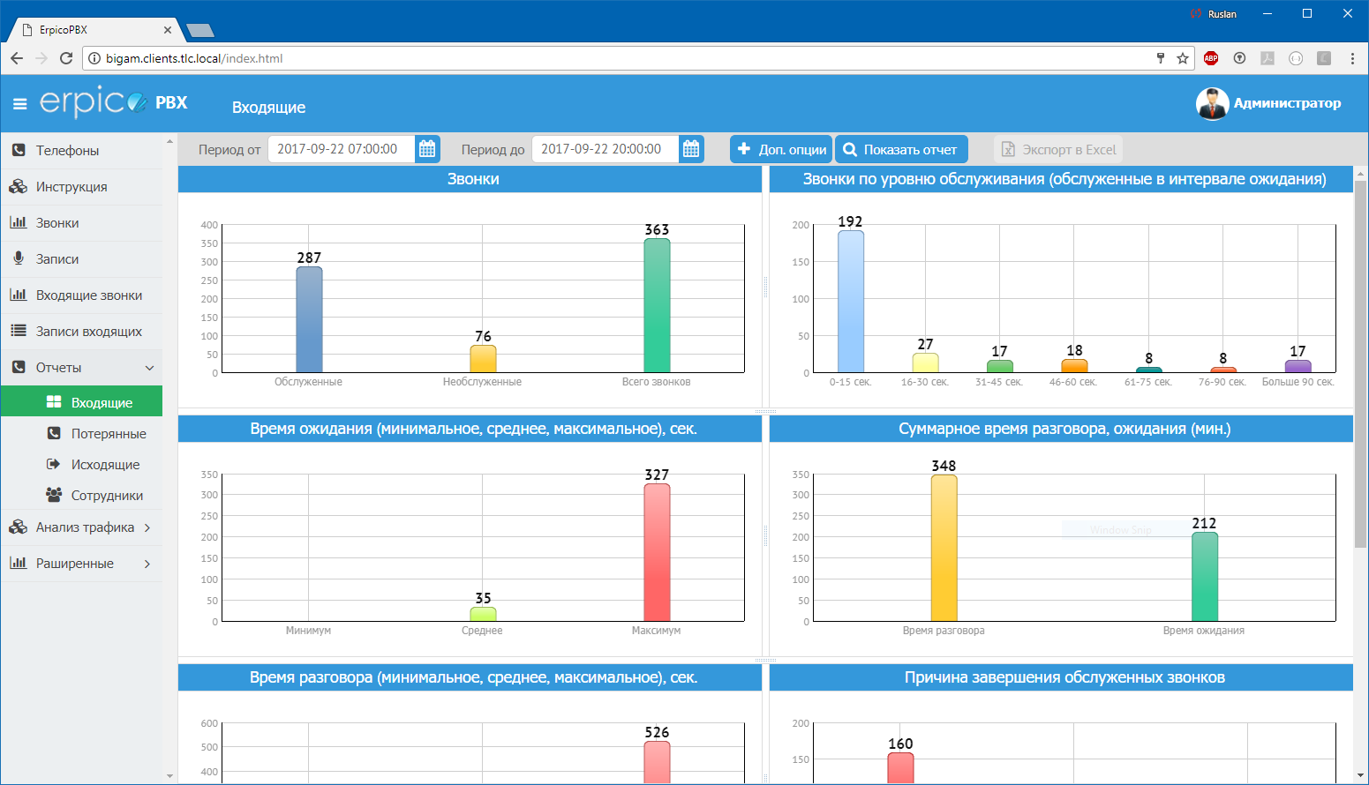Select the Исходящие report
This screenshot has height=785, width=1369.
(x=81, y=464)
